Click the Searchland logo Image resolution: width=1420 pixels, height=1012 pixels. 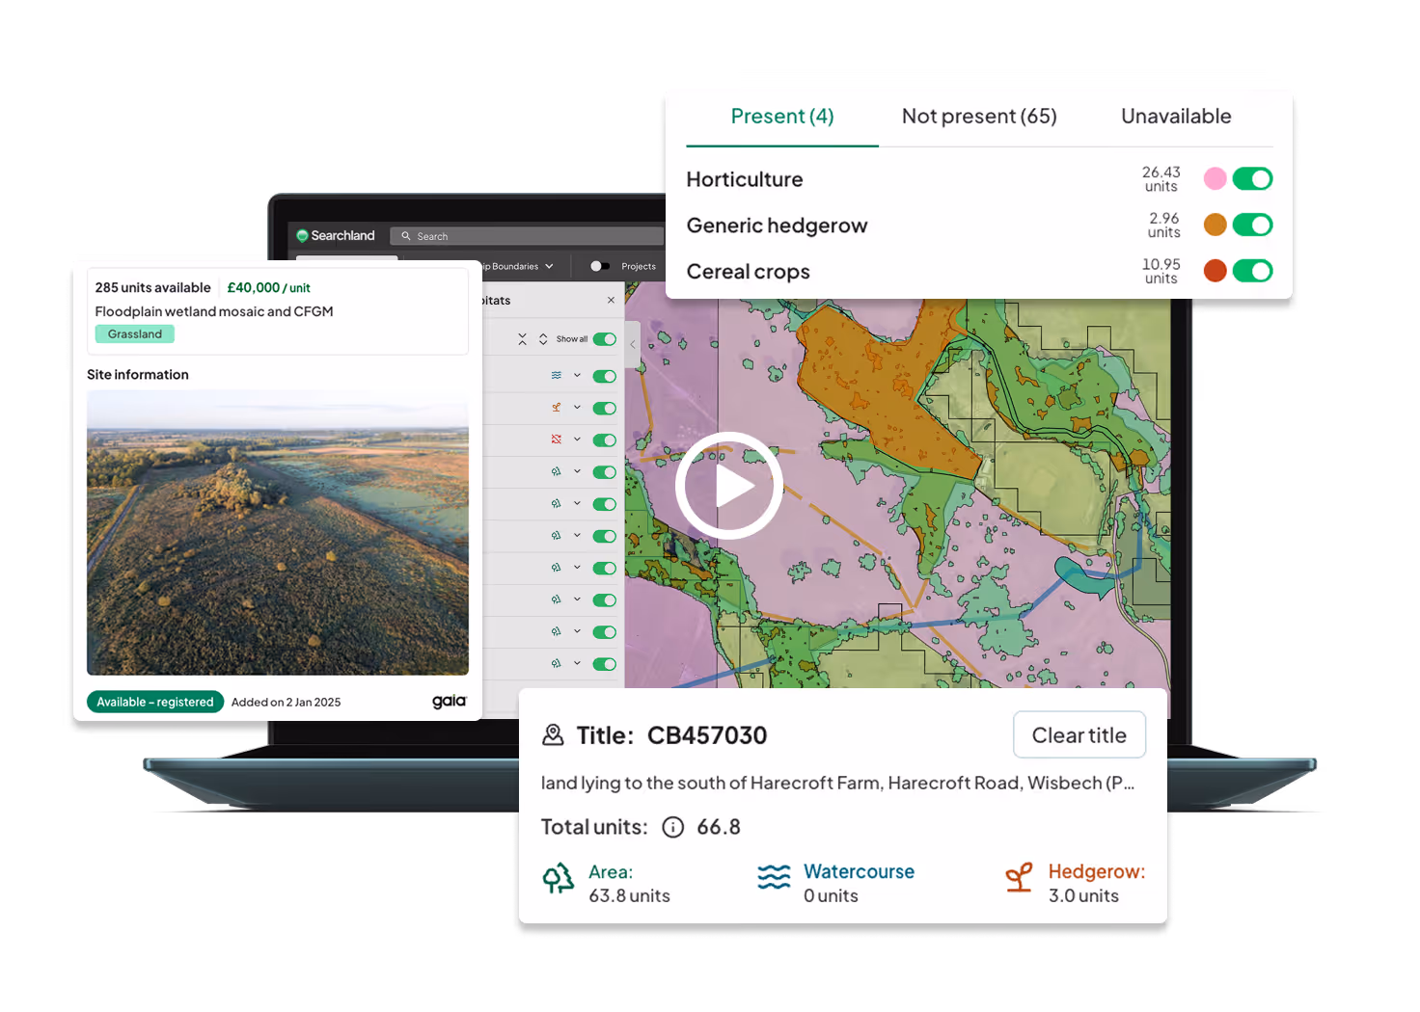(x=336, y=235)
